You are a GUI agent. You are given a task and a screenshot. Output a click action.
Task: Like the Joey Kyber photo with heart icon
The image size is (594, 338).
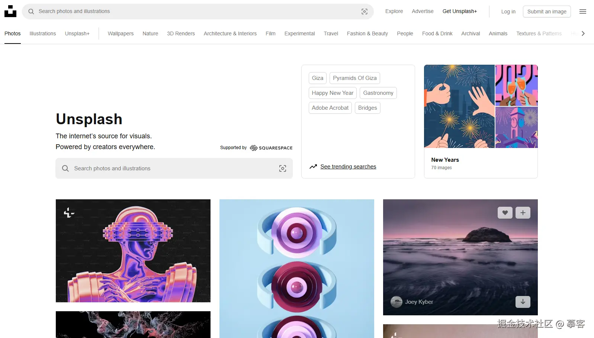point(505,213)
